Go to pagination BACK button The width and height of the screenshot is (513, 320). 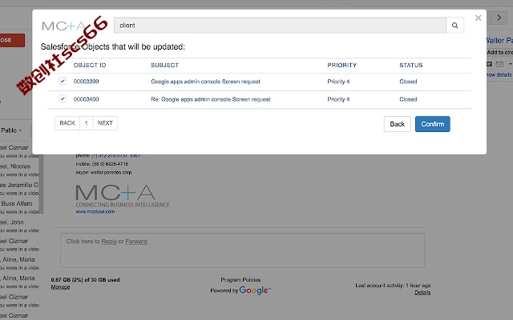point(67,123)
